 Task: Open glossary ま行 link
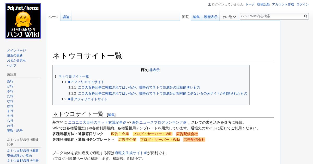tap(10, 111)
